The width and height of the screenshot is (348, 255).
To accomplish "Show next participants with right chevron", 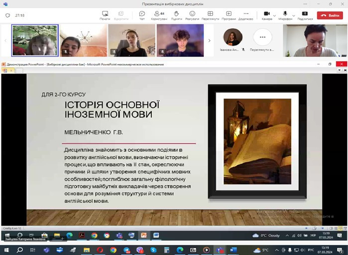I will pyautogui.click(x=209, y=41).
